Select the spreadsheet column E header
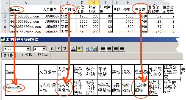 tap(94, 2)
